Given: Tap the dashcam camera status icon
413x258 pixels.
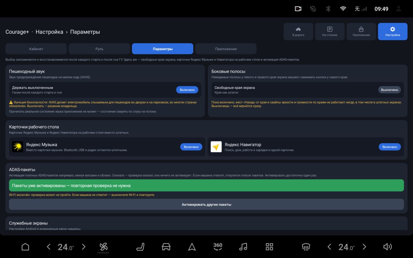Looking at the screenshot, I should [x=298, y=9].
